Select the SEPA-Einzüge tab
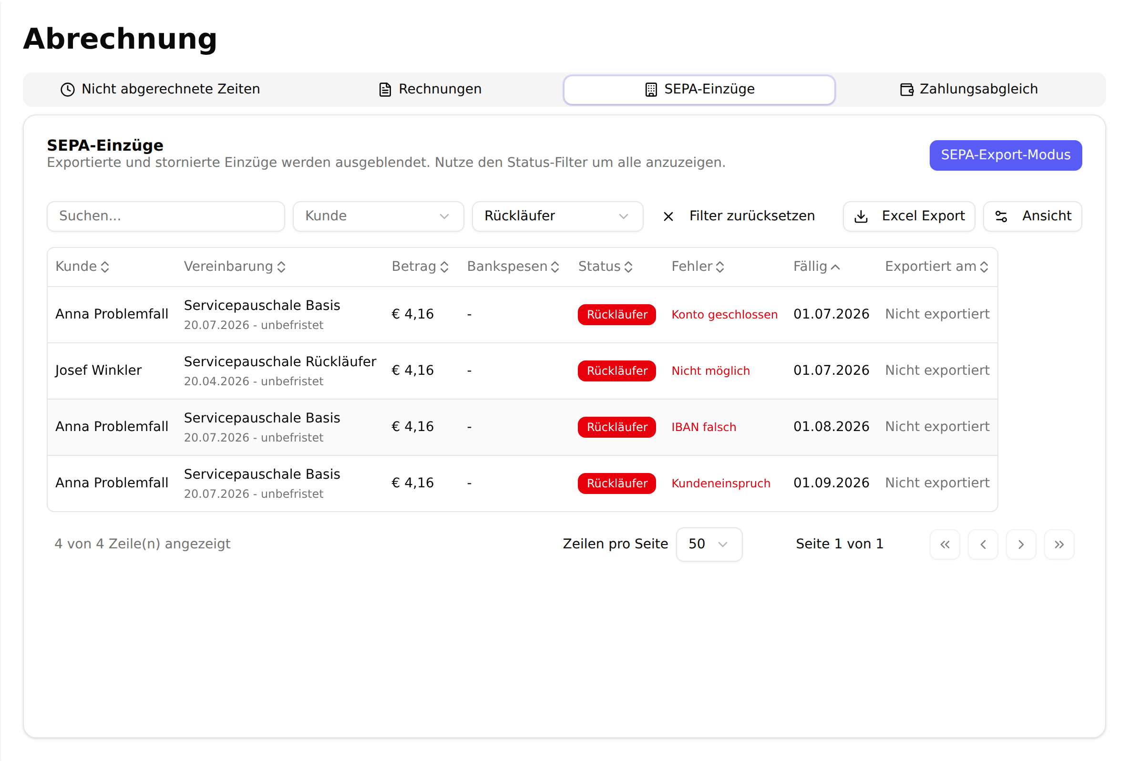The image size is (1129, 761). (699, 90)
